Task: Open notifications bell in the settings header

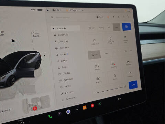Action: (119, 17)
